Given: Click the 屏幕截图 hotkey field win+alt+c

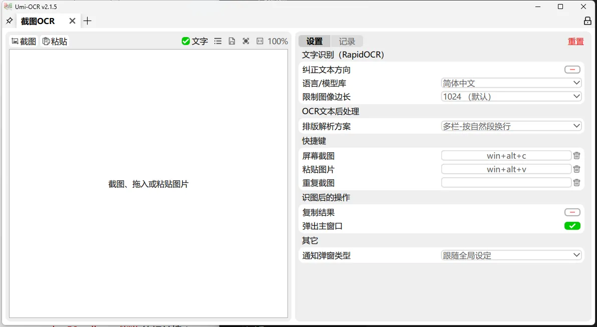Looking at the screenshot, I should click(506, 156).
